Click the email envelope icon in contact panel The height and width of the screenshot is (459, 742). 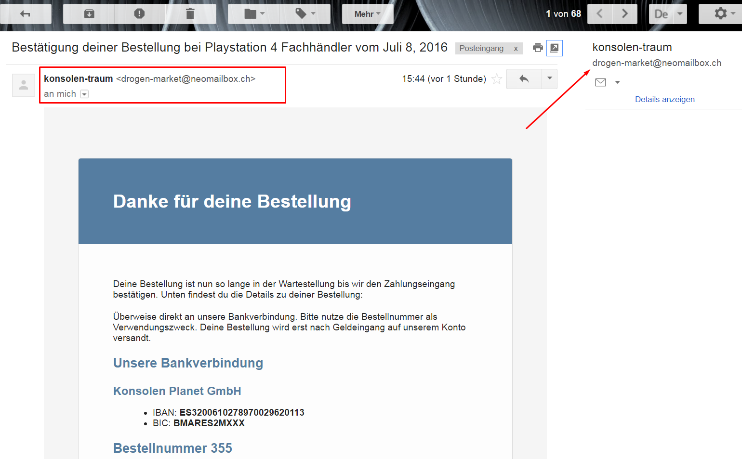(601, 82)
